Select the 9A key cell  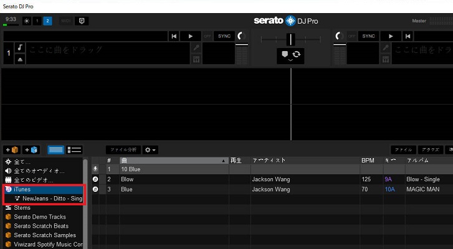tap(388, 179)
